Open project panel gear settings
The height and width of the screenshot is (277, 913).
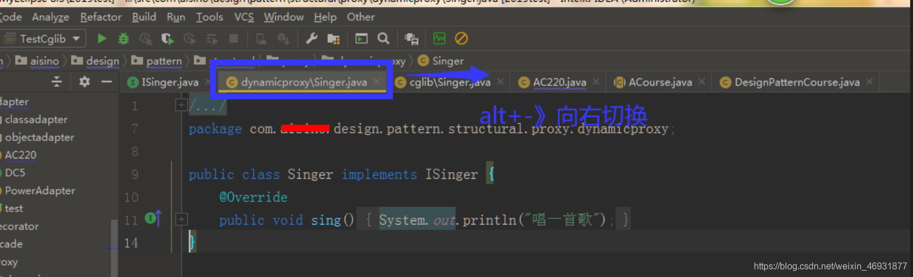pos(85,82)
